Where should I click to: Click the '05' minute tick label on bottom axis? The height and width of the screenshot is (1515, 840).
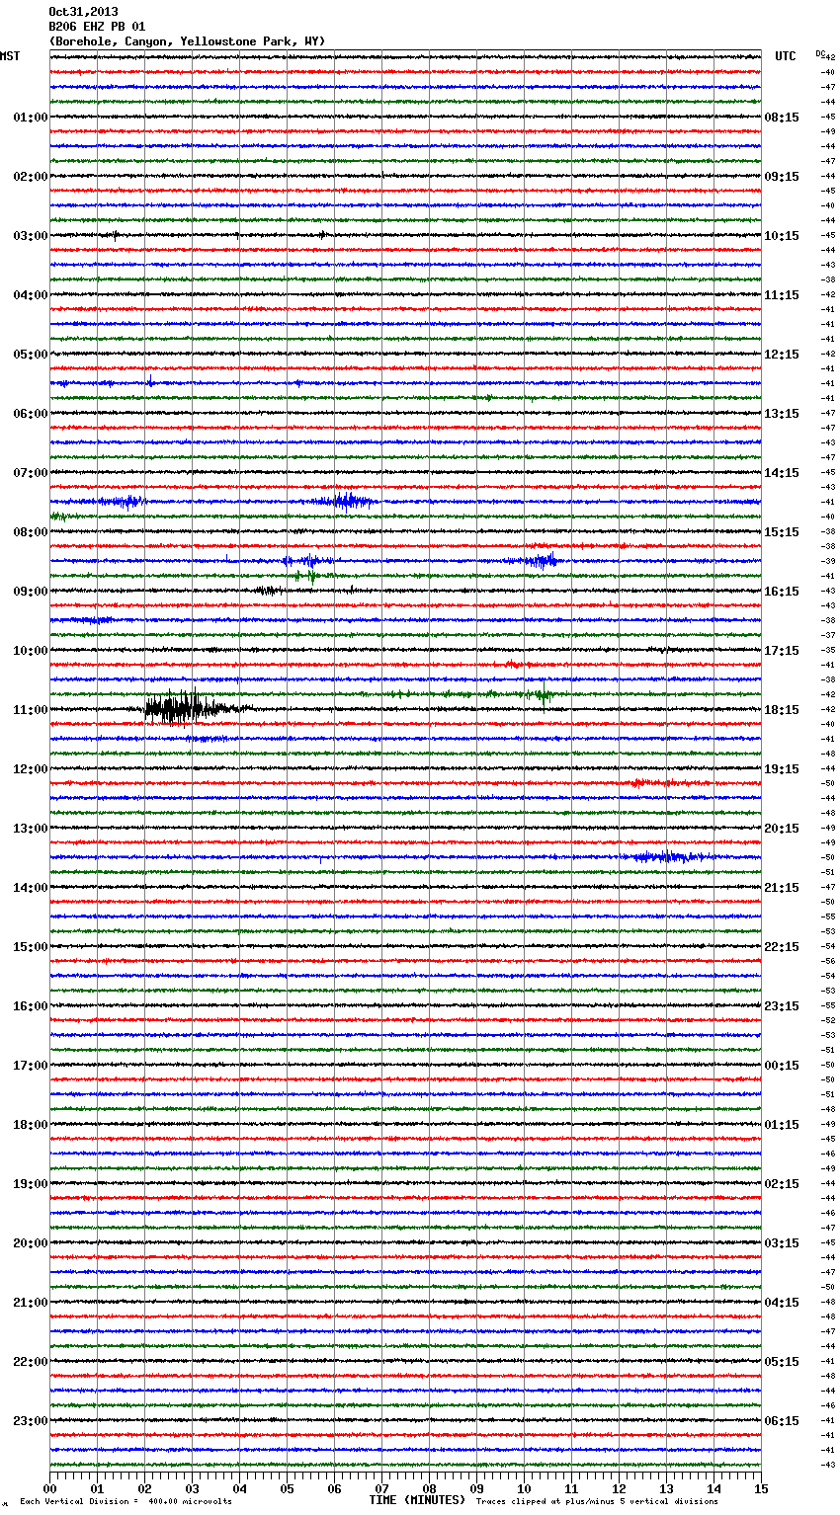tap(287, 1488)
